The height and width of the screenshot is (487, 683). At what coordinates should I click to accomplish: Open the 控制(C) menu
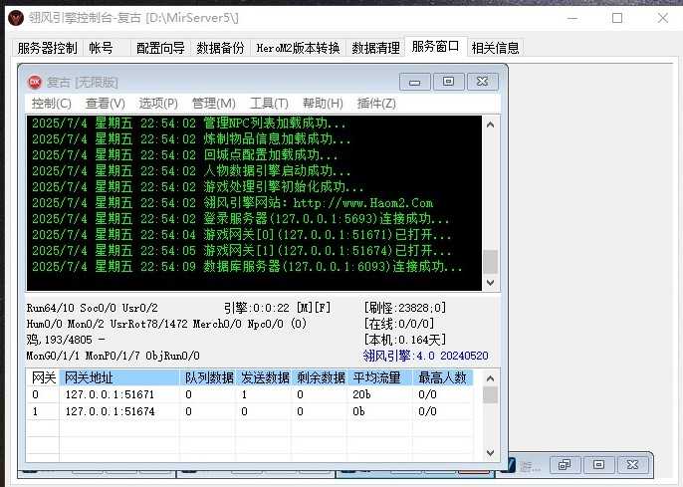[x=51, y=104]
